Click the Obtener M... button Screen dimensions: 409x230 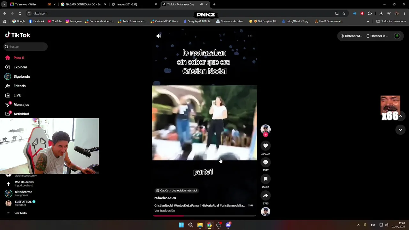coord(351,36)
